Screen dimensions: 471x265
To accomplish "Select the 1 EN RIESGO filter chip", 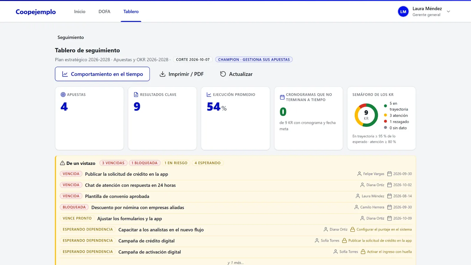I will [176, 163].
